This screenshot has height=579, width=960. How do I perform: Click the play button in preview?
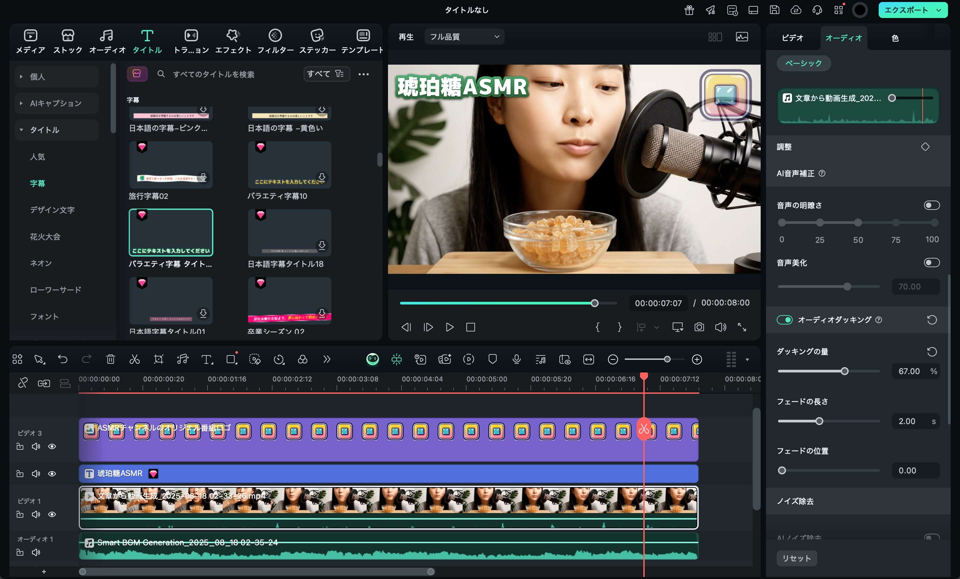[450, 327]
